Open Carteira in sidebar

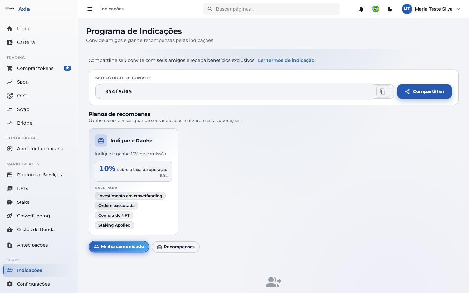click(x=39, y=42)
